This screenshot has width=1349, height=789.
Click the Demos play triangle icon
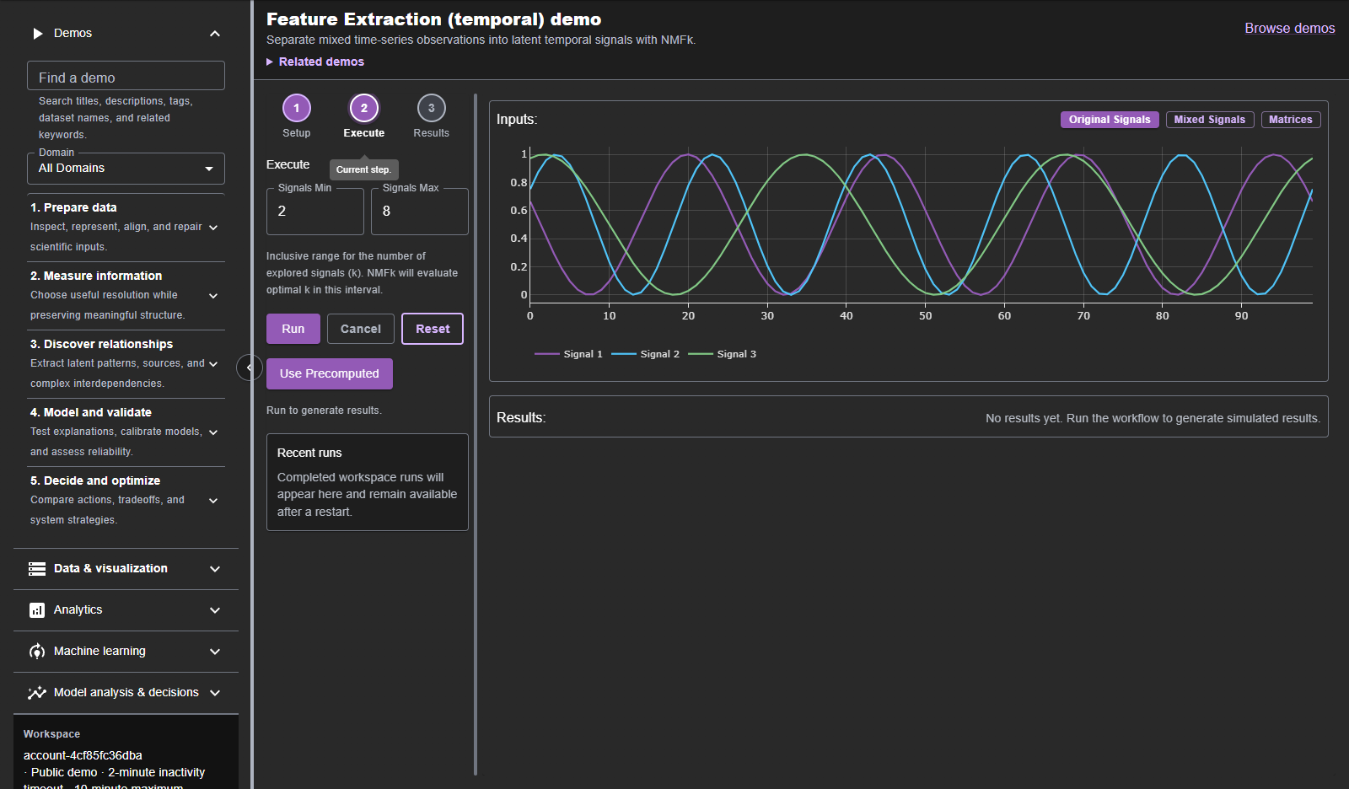[x=37, y=34]
